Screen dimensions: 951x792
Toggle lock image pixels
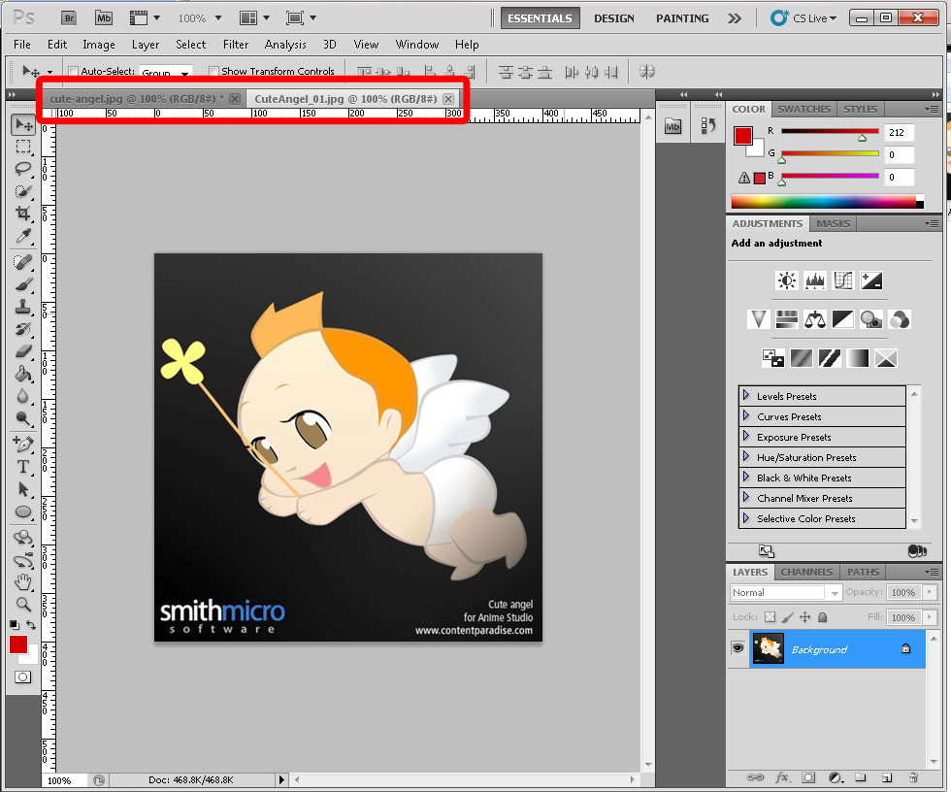(787, 617)
